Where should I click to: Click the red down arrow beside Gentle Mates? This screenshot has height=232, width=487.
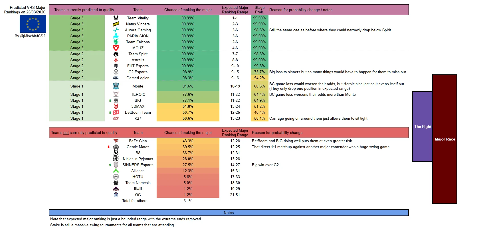[x=108, y=147]
